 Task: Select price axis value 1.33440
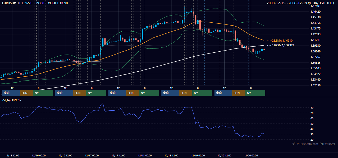pos(315,80)
